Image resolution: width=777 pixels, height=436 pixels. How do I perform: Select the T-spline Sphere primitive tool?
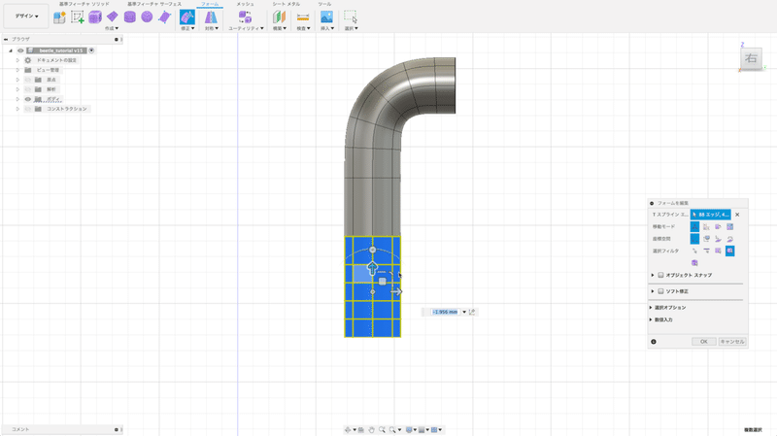coord(147,17)
